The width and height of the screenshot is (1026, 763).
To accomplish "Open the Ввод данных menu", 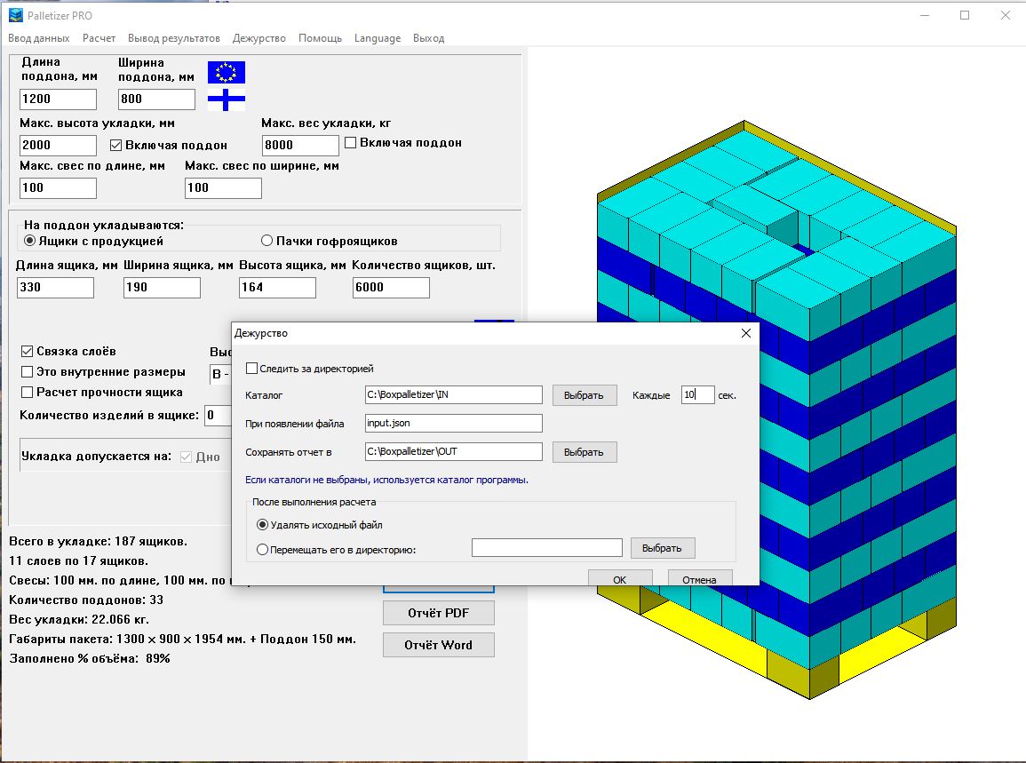I will coord(38,38).
